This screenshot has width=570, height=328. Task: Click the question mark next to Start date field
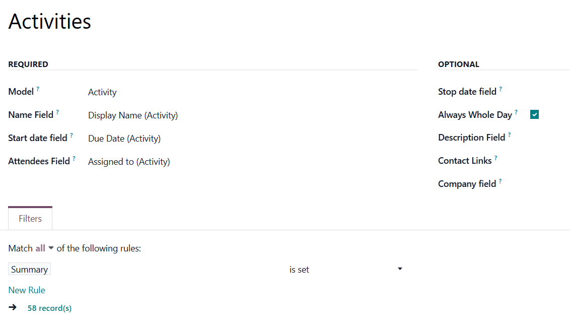[x=72, y=136]
